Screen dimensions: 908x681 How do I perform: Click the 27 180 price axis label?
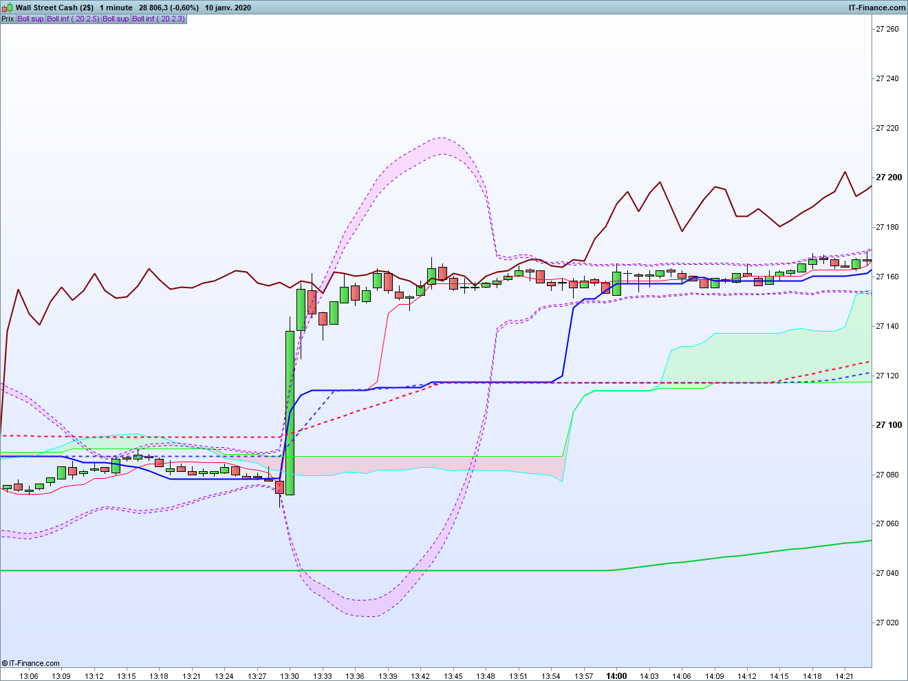pos(887,227)
